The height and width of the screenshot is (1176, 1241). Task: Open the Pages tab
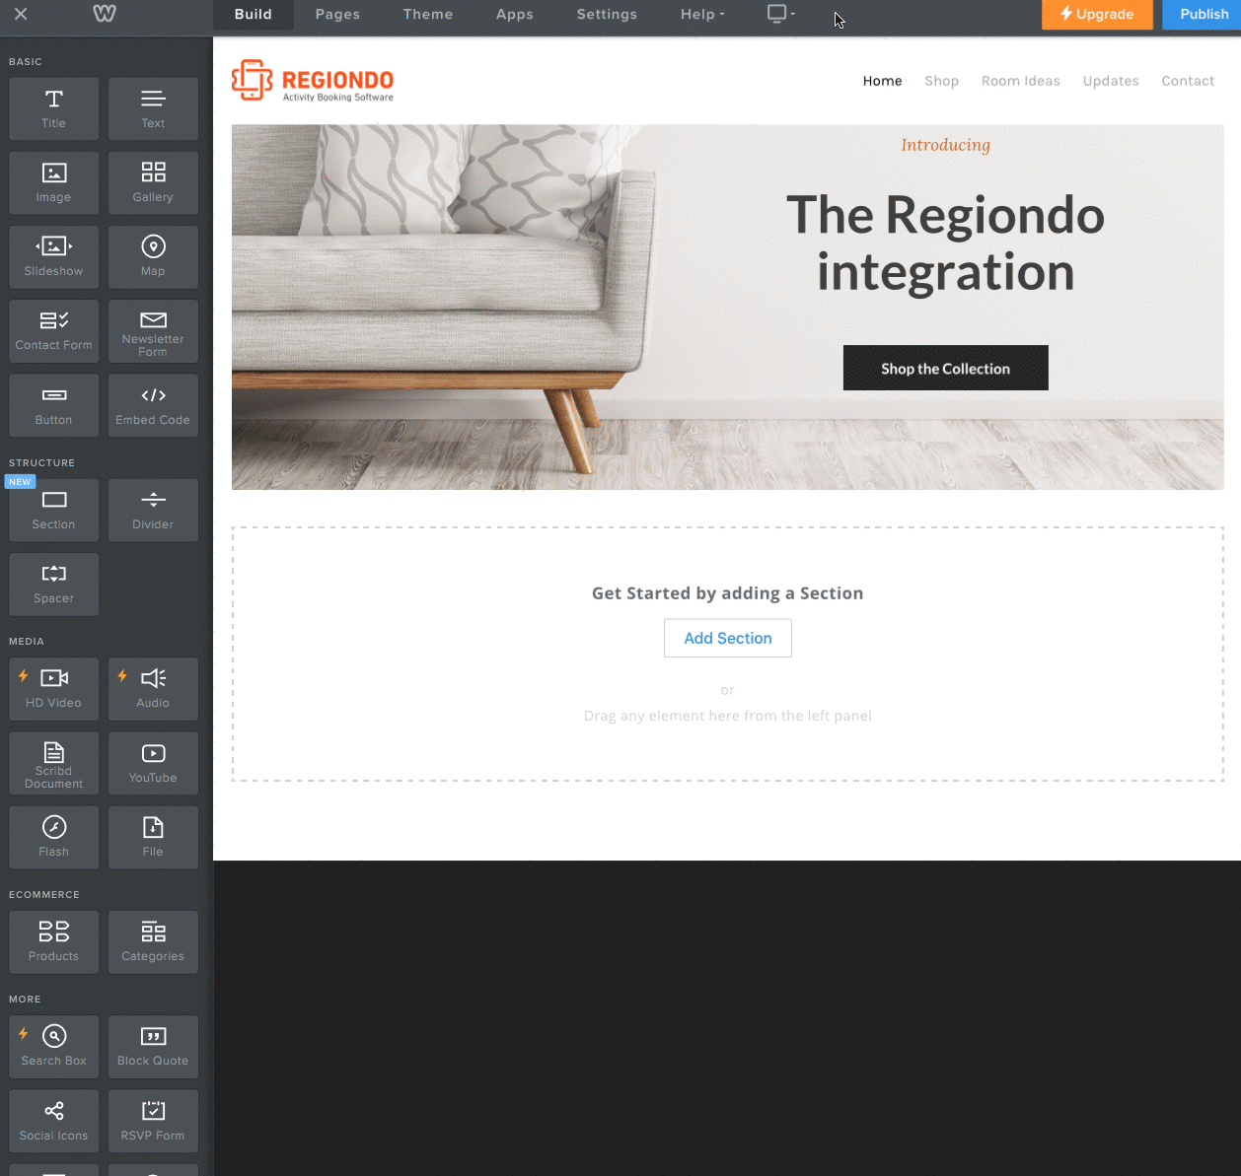tap(337, 14)
